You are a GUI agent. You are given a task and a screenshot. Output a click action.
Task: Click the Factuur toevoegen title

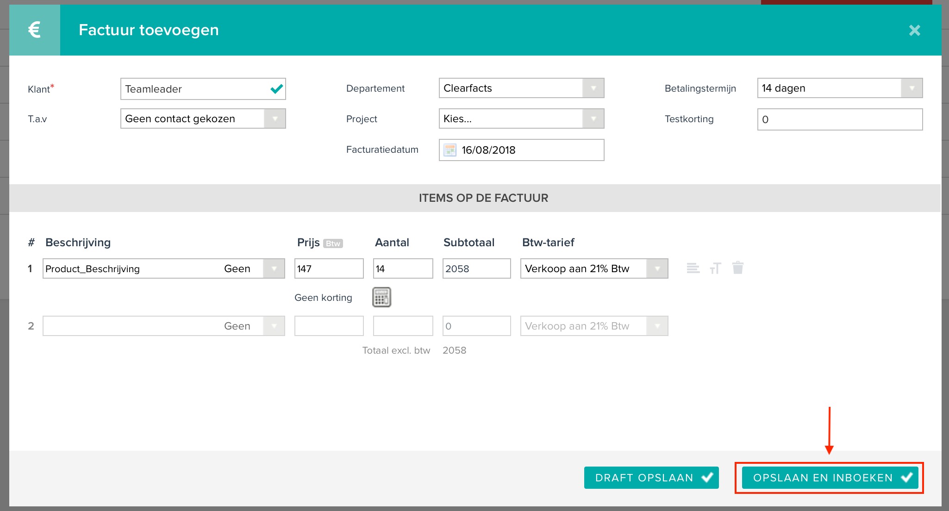(149, 30)
